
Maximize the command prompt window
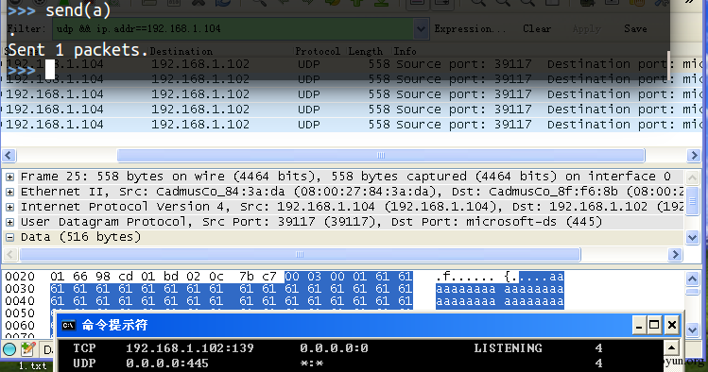(x=654, y=325)
